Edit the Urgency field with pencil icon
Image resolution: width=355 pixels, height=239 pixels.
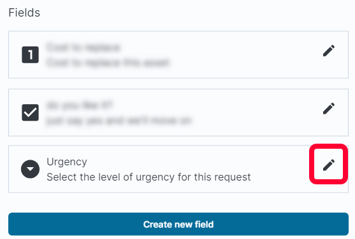[329, 165]
